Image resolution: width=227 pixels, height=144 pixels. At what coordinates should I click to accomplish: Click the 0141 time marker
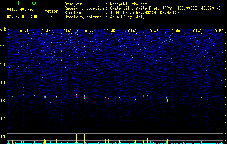pyautogui.click(x=24, y=31)
